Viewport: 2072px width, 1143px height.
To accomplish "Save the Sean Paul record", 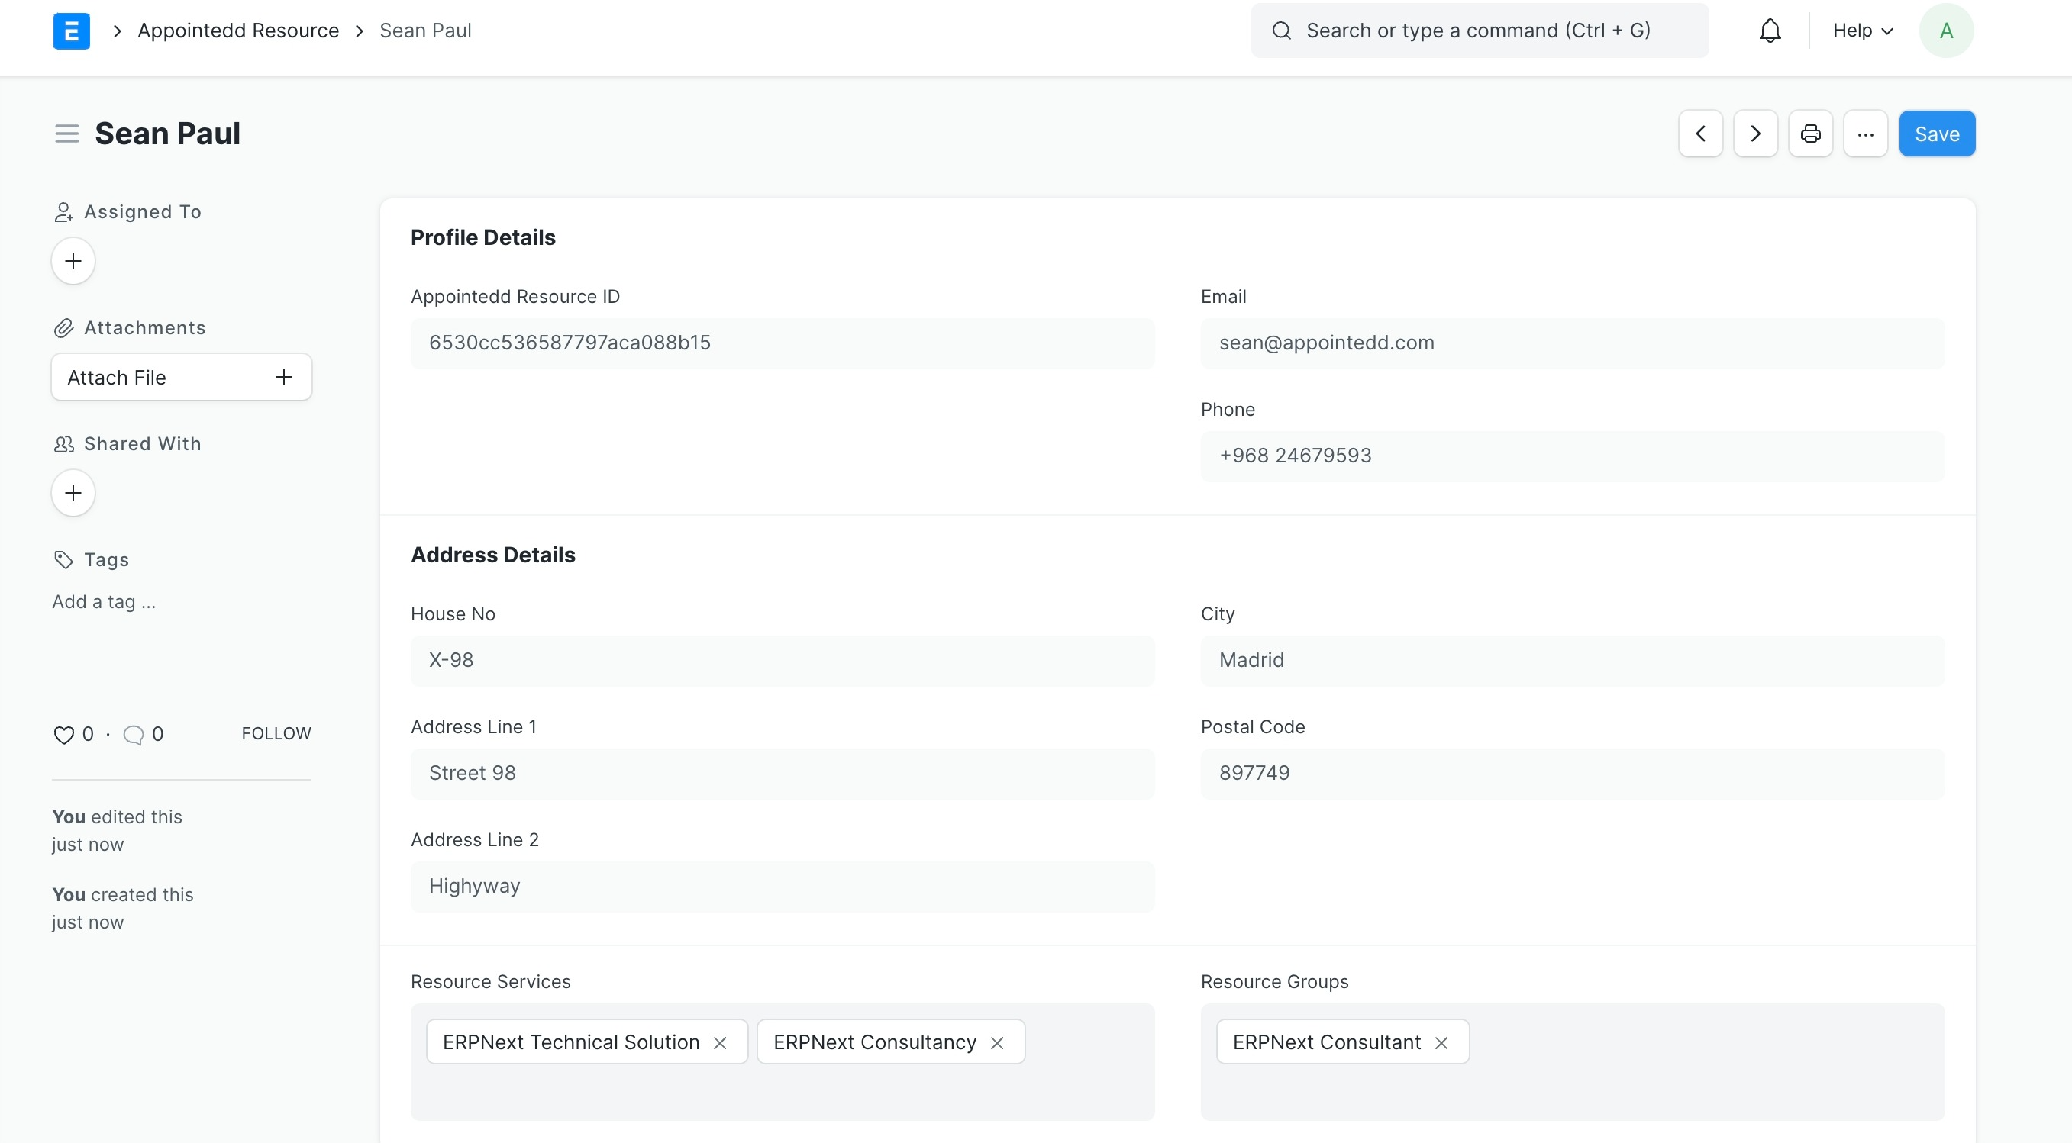I will tap(1937, 134).
